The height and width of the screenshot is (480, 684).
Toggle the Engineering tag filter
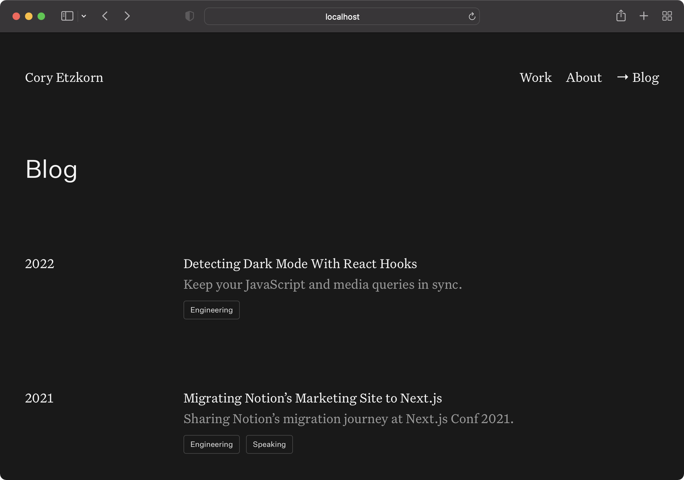[211, 310]
